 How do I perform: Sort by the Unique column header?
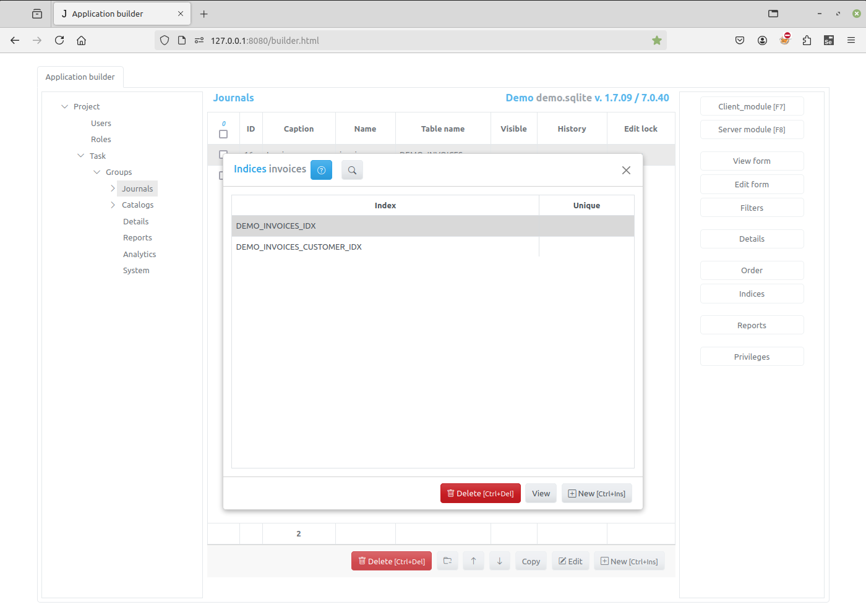pyautogui.click(x=586, y=206)
